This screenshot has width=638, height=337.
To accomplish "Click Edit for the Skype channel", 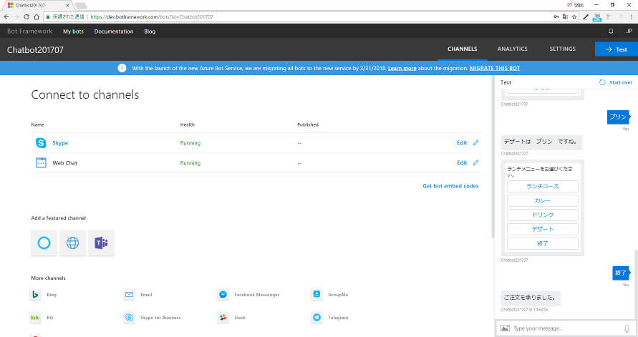I will tap(462, 142).
